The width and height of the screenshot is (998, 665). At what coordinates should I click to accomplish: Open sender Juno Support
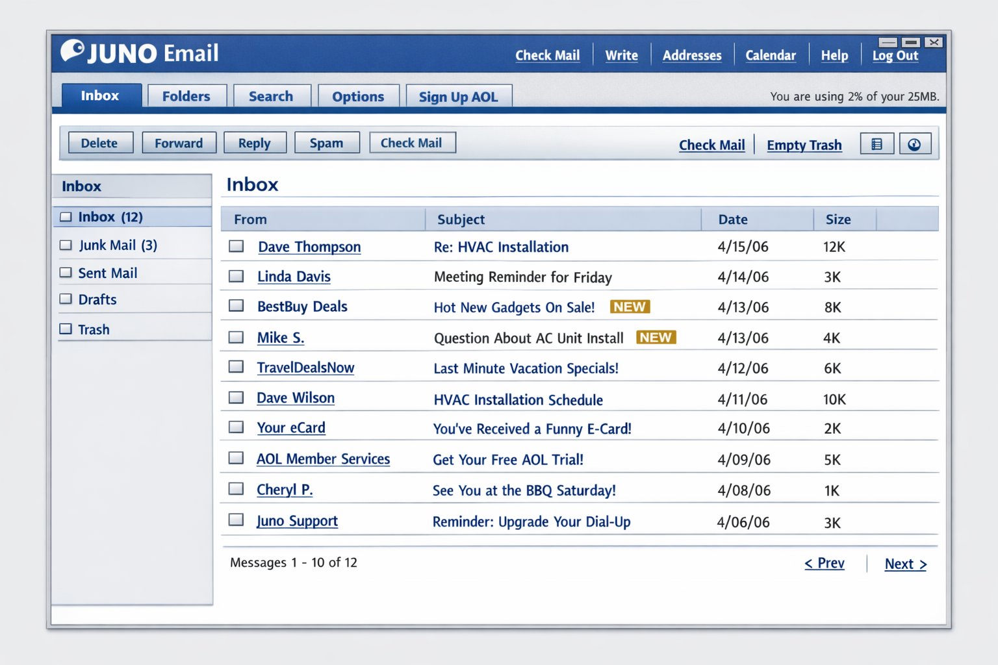[x=297, y=521]
